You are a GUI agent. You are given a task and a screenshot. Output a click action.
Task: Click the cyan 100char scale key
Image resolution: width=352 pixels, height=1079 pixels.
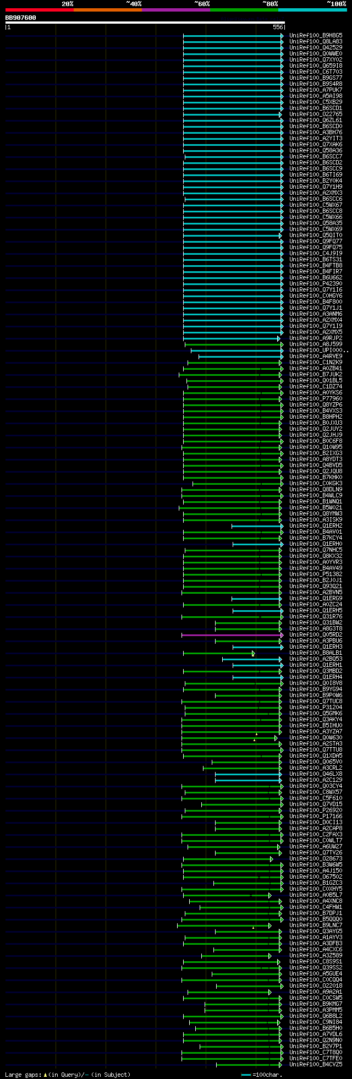click(x=246, y=1075)
